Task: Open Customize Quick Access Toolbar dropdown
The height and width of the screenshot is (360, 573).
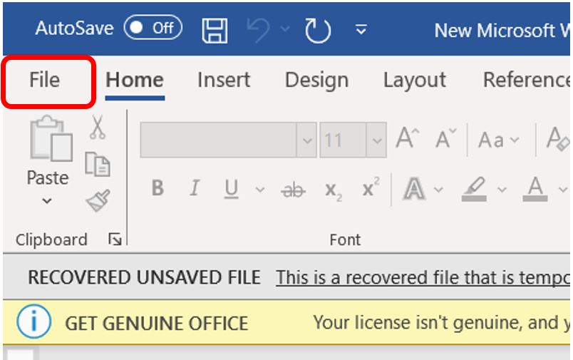Action: click(361, 29)
